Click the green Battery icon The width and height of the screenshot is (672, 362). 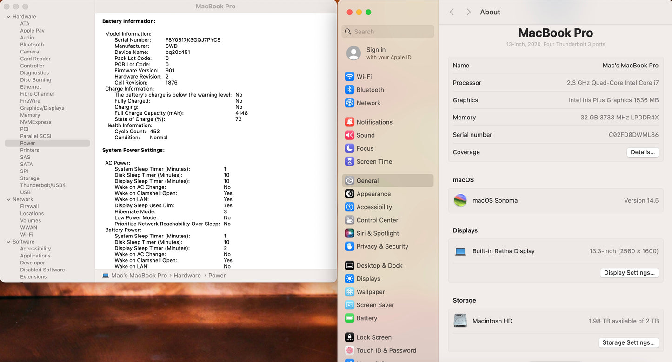349,318
